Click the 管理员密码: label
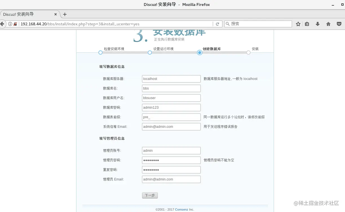 point(112,160)
